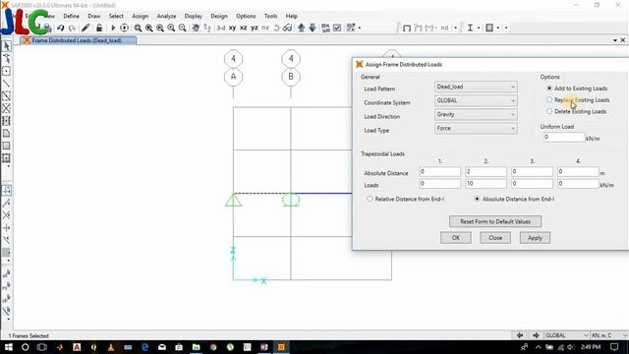Screen dimensions: 629x354
Task: Move down in list with down arrow icon
Action: [x=313, y=28]
